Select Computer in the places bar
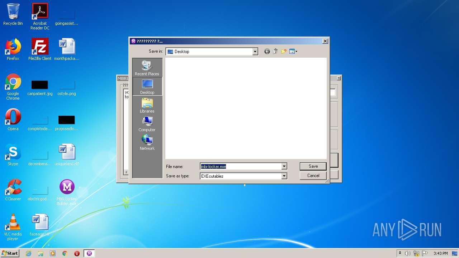Viewport: 459px width, 258px height. click(147, 124)
